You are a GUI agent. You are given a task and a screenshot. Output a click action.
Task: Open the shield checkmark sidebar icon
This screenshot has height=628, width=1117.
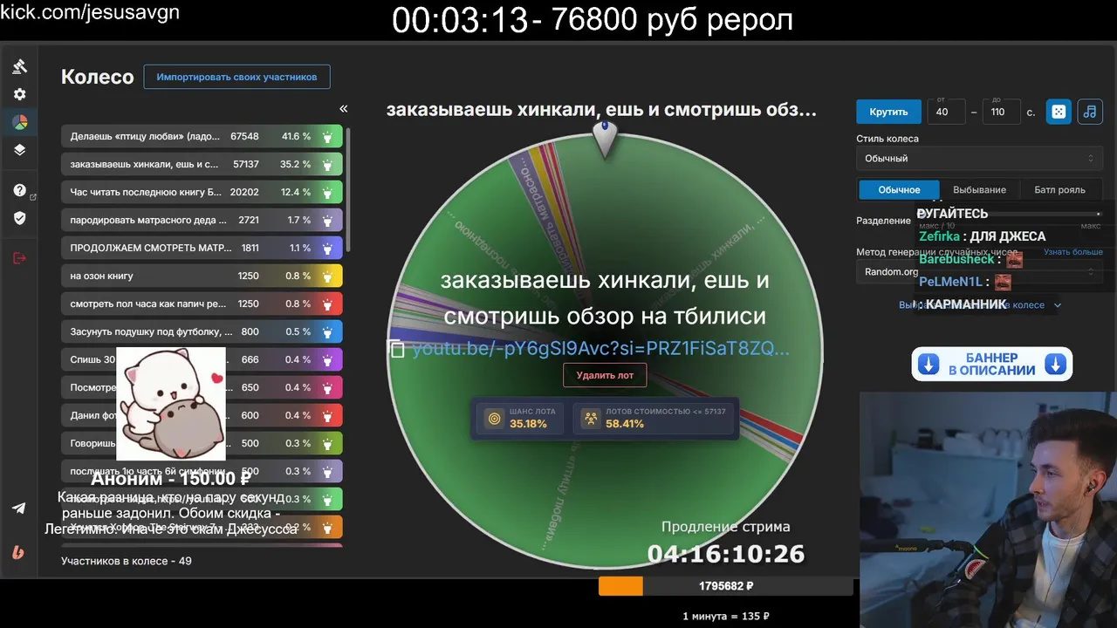tap(19, 218)
